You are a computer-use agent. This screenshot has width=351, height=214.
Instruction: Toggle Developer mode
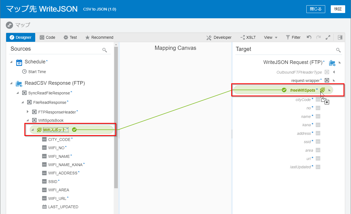[219, 37]
